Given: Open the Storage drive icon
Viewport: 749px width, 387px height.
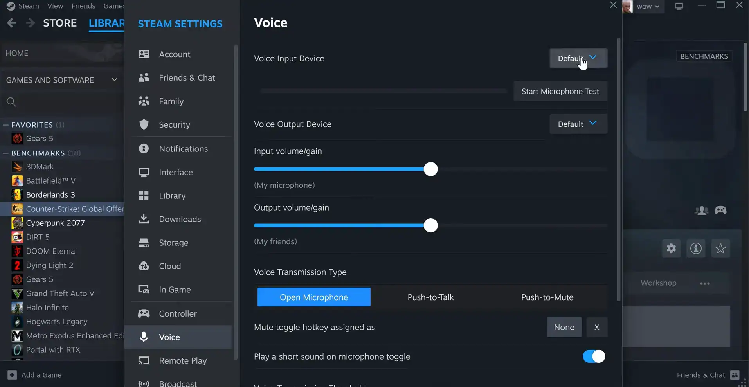Looking at the screenshot, I should [x=144, y=243].
